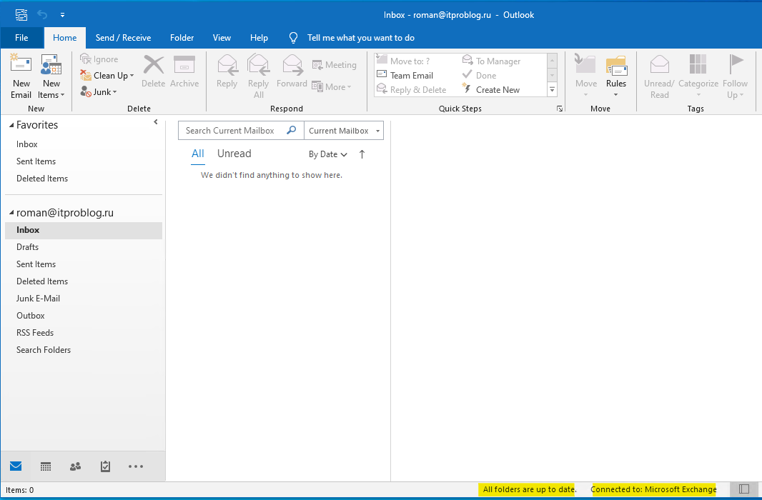Toggle the reading view button in status bar
762x500 pixels.
click(744, 489)
